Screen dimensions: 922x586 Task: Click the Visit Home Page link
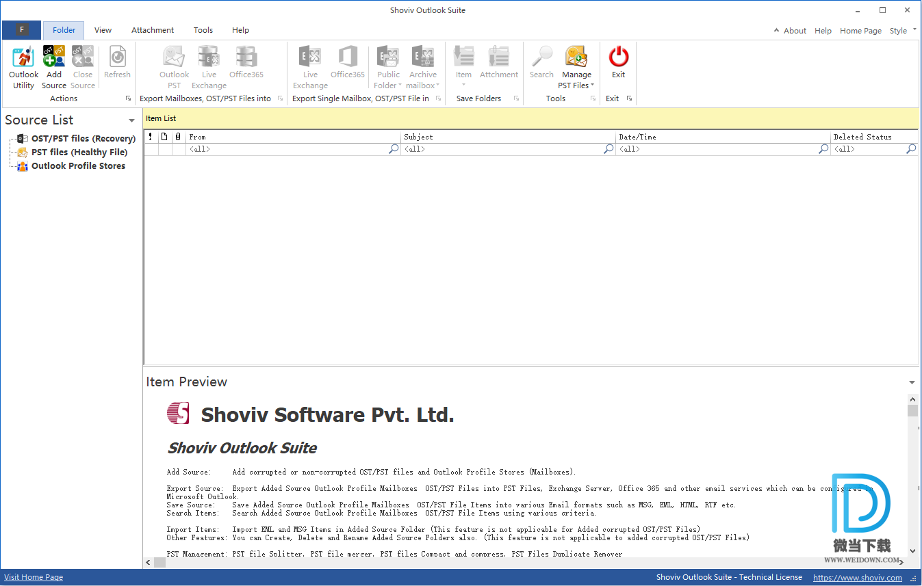click(34, 577)
